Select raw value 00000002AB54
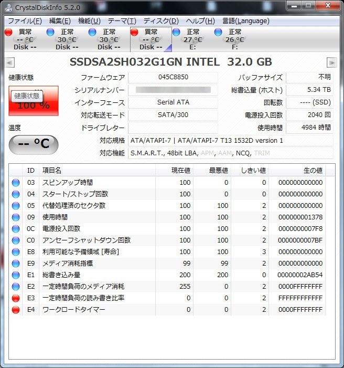 (300, 275)
